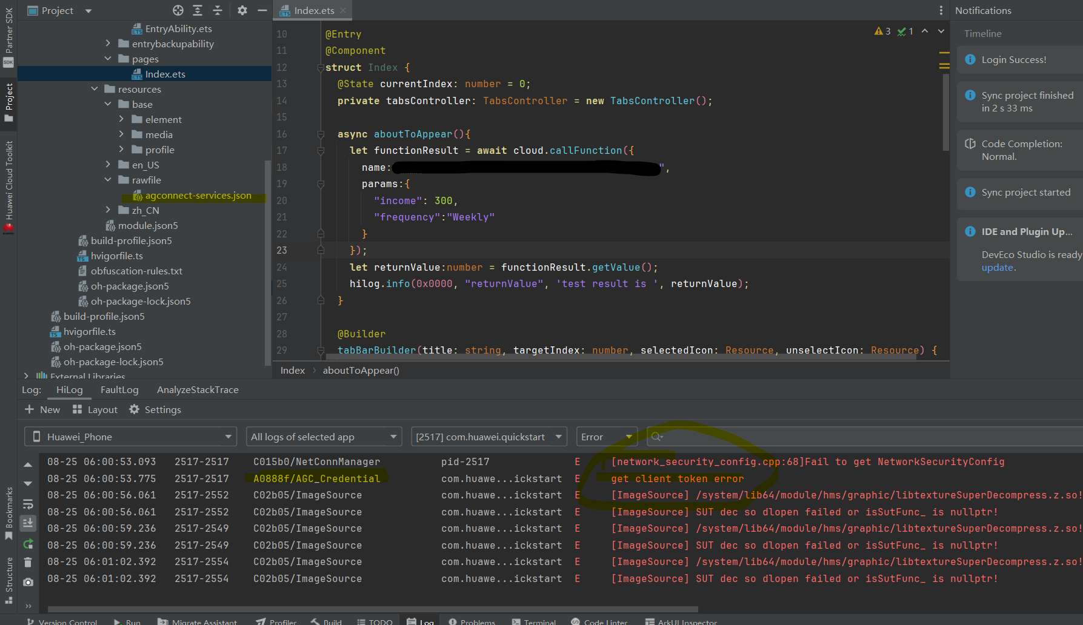Screen dimensions: 1083x625
Task: Select EntryAbility.ets in project tree
Action: click(x=179, y=28)
